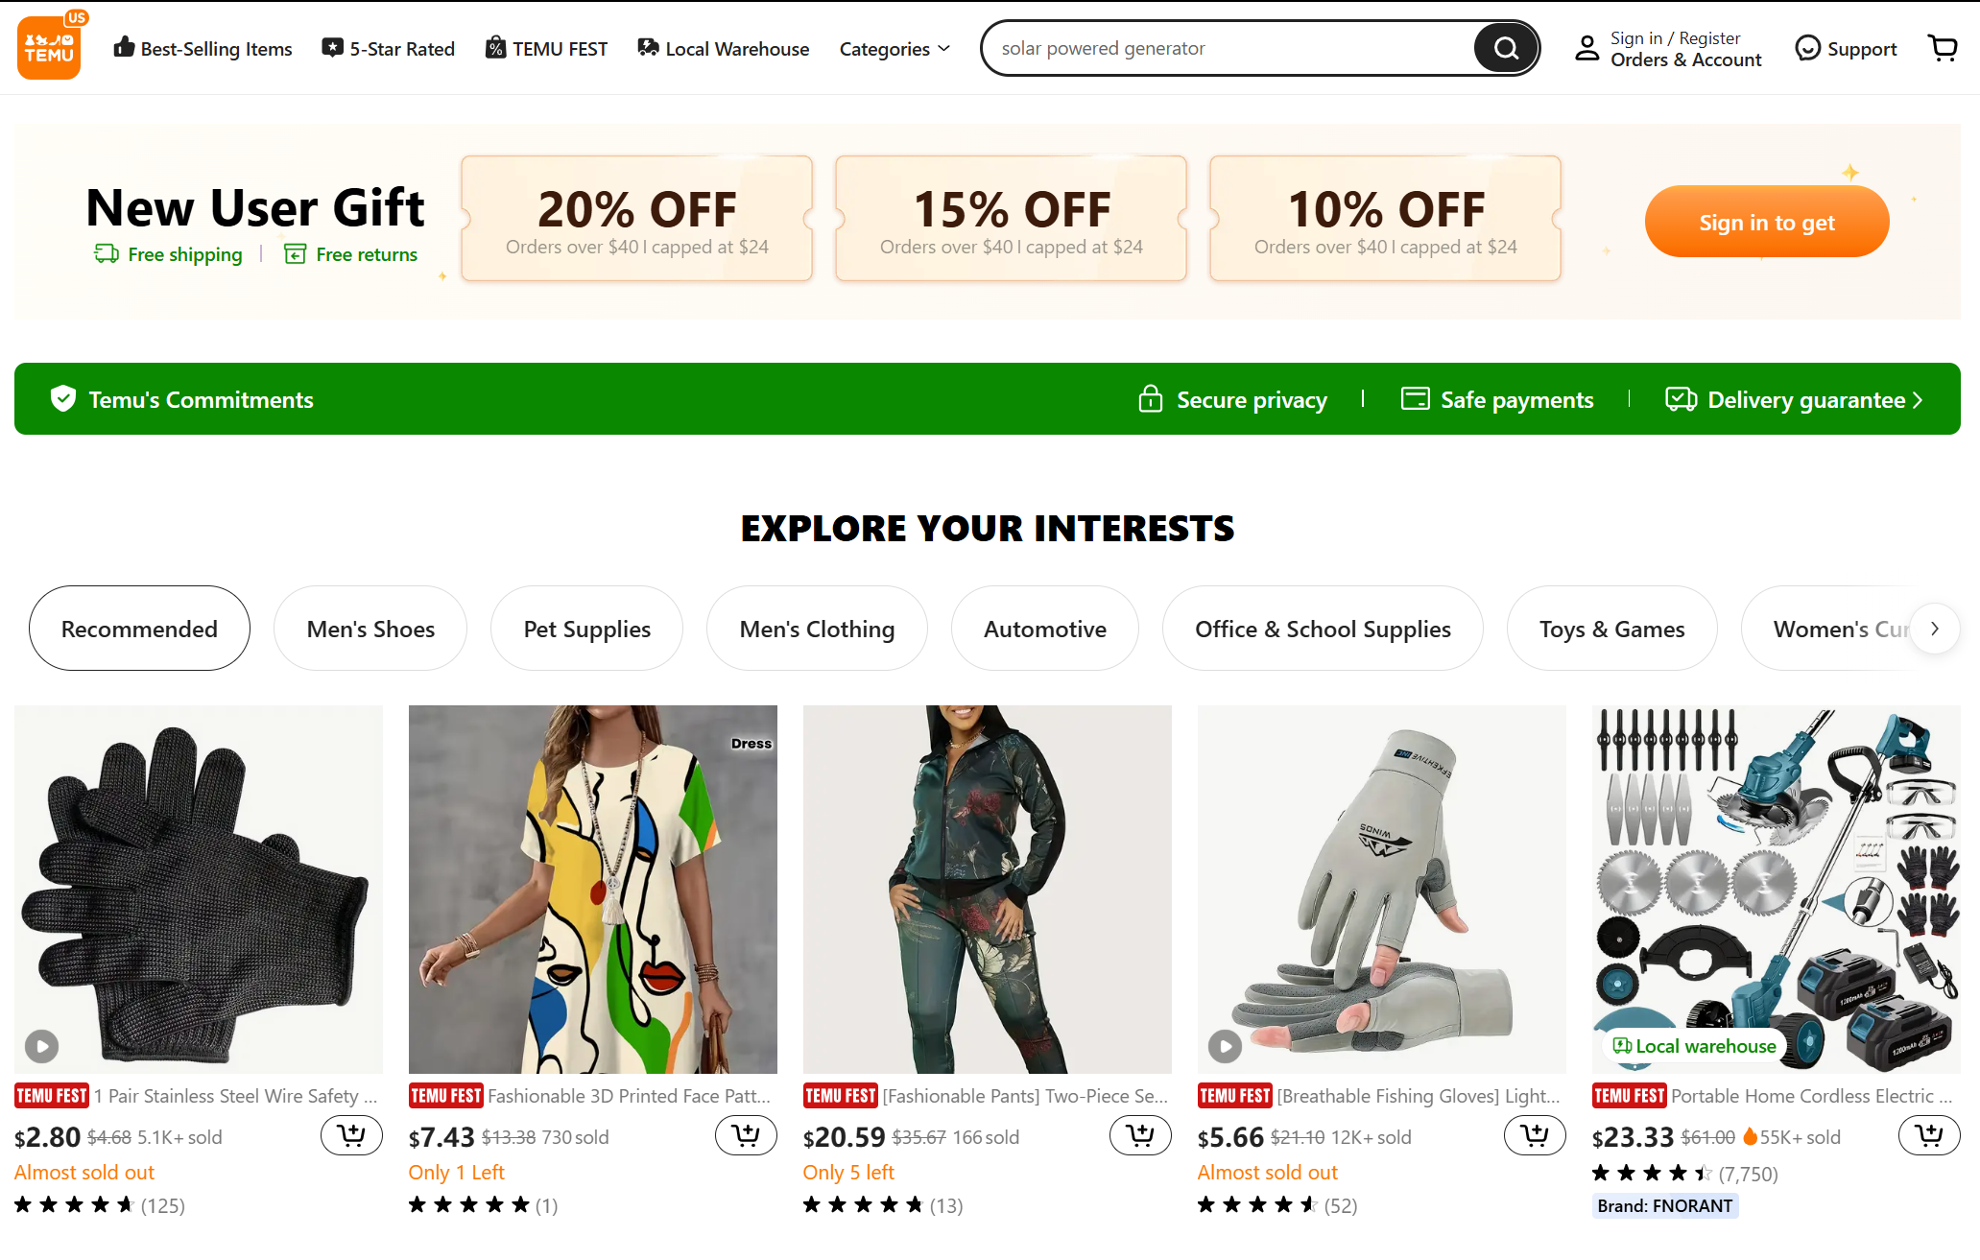
Task: Click the search magnifier button
Action: point(1505,48)
